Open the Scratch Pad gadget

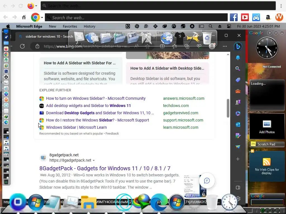(x=267, y=144)
